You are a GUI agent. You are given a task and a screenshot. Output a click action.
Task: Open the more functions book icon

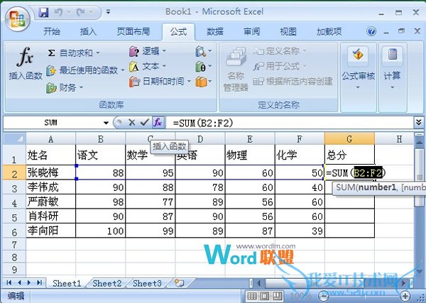point(203,82)
